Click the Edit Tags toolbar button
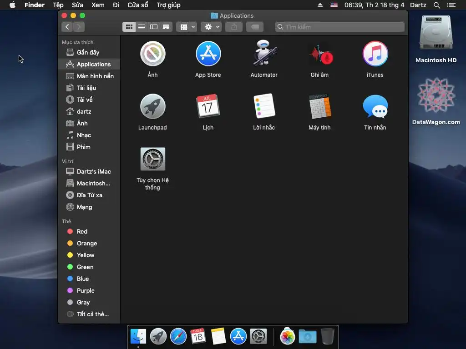This screenshot has height=349, width=466. [255, 27]
